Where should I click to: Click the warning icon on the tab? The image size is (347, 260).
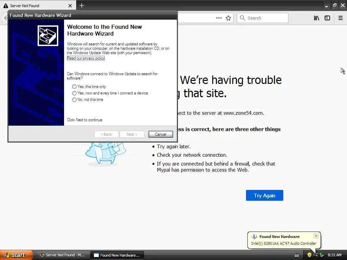pyautogui.click(x=6, y=6)
